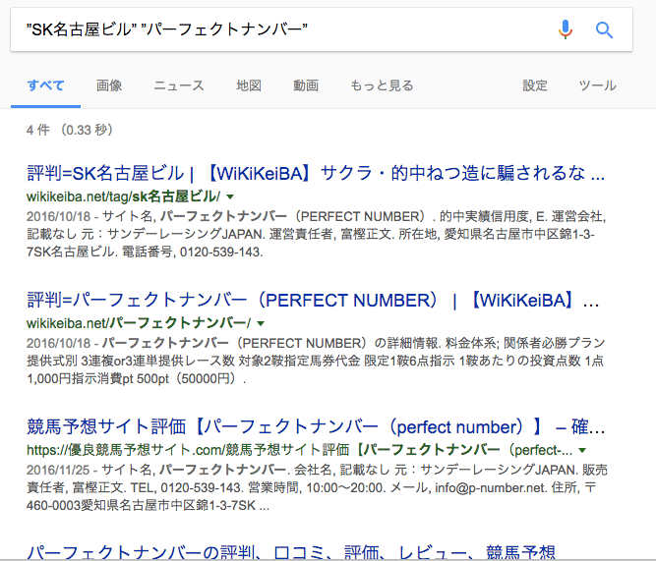The width and height of the screenshot is (656, 561).
Task: Click snippet text 1,000円指示消費pt 500pt
Action: click(98, 378)
